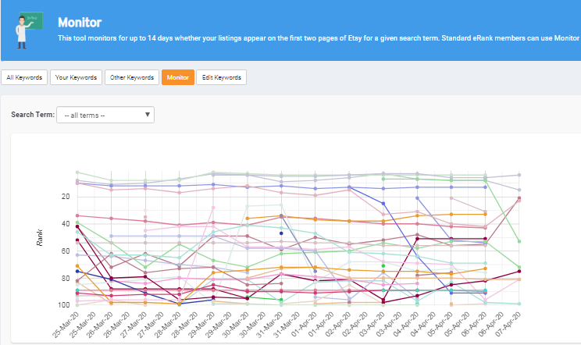Select the Other Keywords tab
This screenshot has height=345, width=581.
click(132, 77)
